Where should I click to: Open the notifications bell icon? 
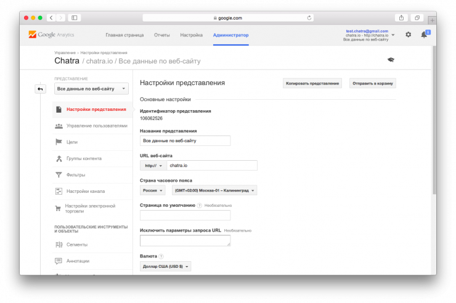424,35
